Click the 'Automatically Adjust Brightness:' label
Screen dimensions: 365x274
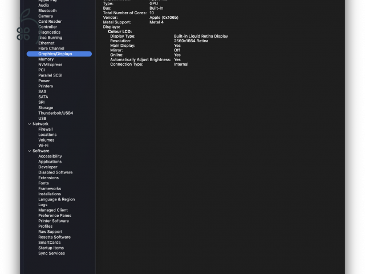[141, 59]
